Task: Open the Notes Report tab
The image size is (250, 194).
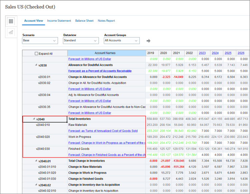Action: [106, 21]
